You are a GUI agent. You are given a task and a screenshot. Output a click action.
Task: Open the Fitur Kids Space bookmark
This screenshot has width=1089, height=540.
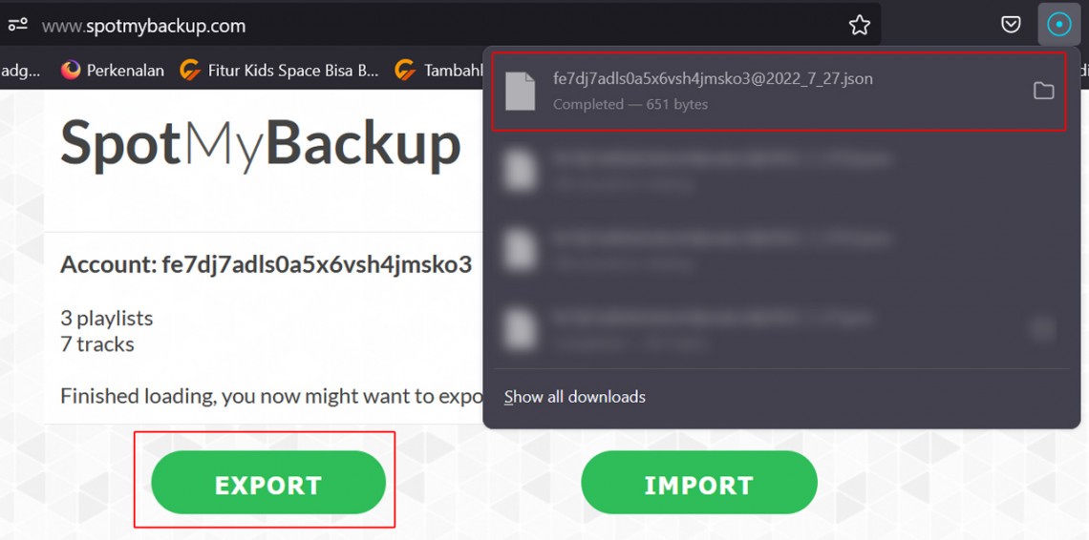point(279,70)
